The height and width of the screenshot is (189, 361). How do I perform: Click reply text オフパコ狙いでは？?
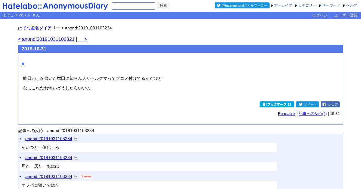coord(40,185)
